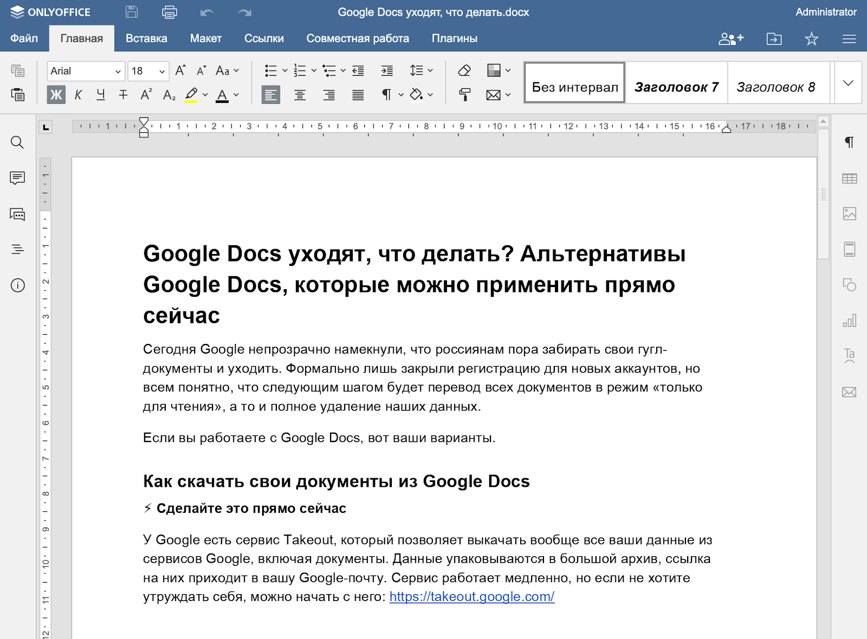Toggle bold (Ж) formatting
The height and width of the screenshot is (639, 867).
coord(56,95)
